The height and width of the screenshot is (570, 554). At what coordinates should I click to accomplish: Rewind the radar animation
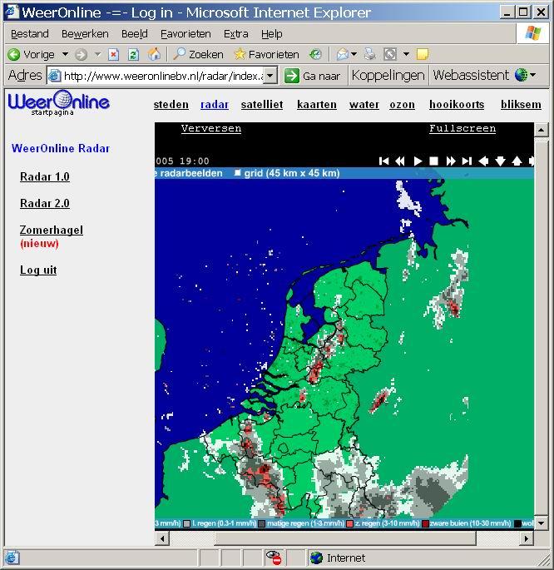(400, 161)
